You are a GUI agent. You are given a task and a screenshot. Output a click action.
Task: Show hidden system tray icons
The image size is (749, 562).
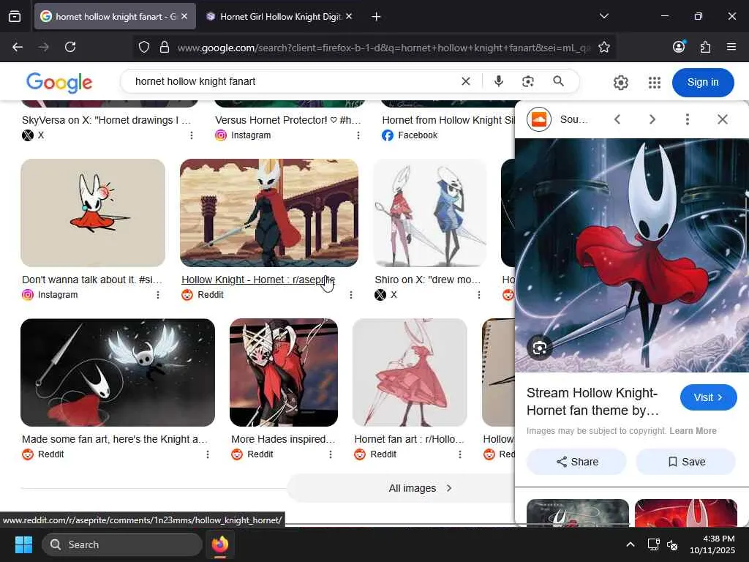click(x=631, y=544)
